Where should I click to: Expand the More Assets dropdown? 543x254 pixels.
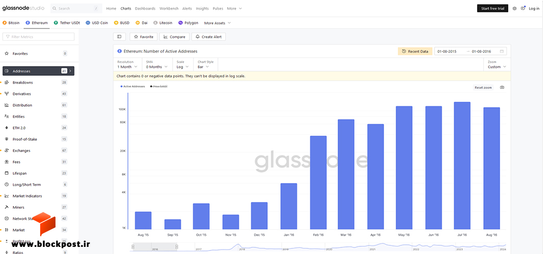[218, 23]
